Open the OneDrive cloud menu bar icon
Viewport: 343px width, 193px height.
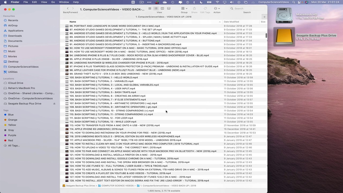point(165,2)
